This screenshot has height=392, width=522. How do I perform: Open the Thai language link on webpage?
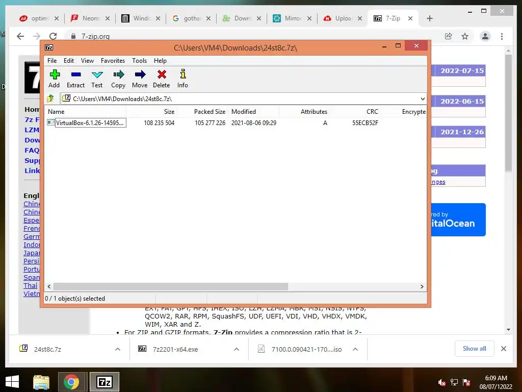pyautogui.click(x=30, y=286)
